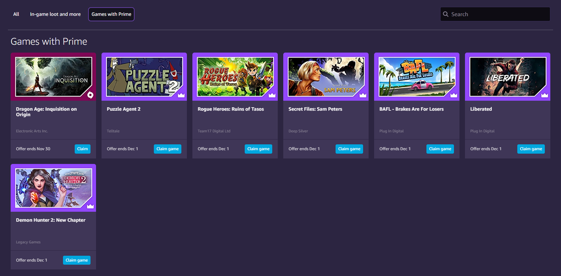The image size is (561, 276).
Task: Click the Electronic Arts Inc. publisher label
Action: [32, 131]
